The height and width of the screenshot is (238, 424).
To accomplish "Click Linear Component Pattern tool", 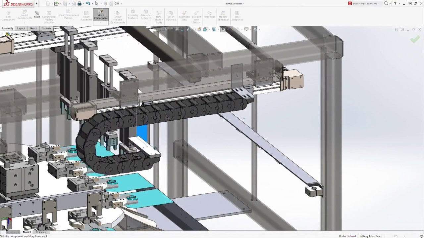I will pos(68,15).
